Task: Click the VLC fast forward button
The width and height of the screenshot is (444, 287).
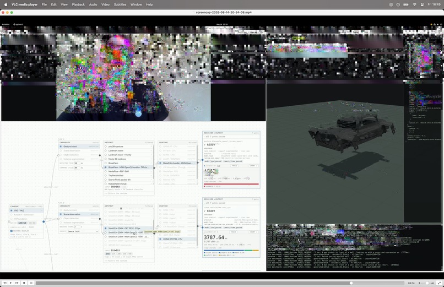Action: coord(17,283)
